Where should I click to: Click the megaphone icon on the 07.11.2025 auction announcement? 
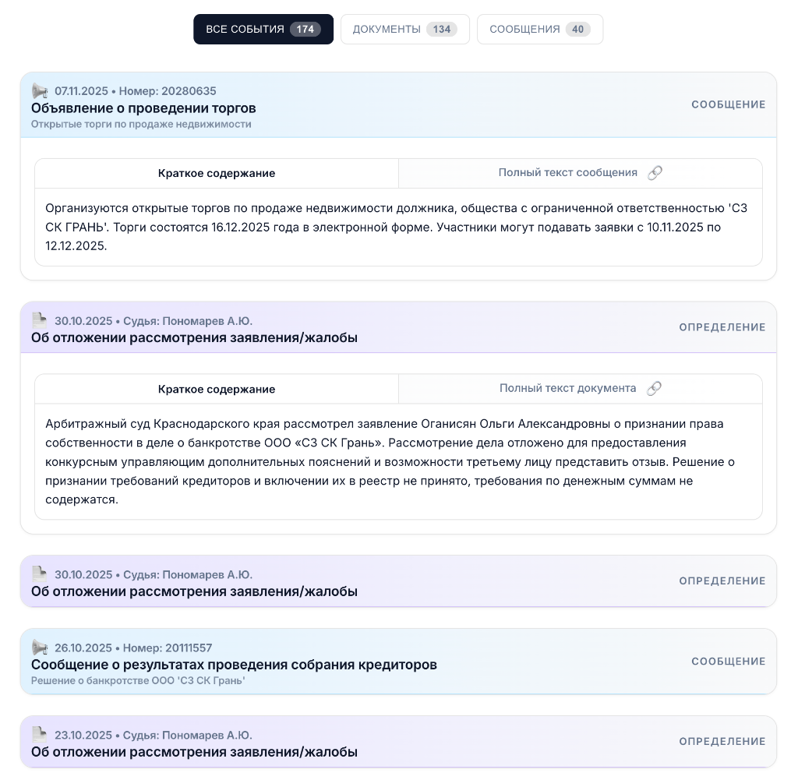(x=40, y=90)
